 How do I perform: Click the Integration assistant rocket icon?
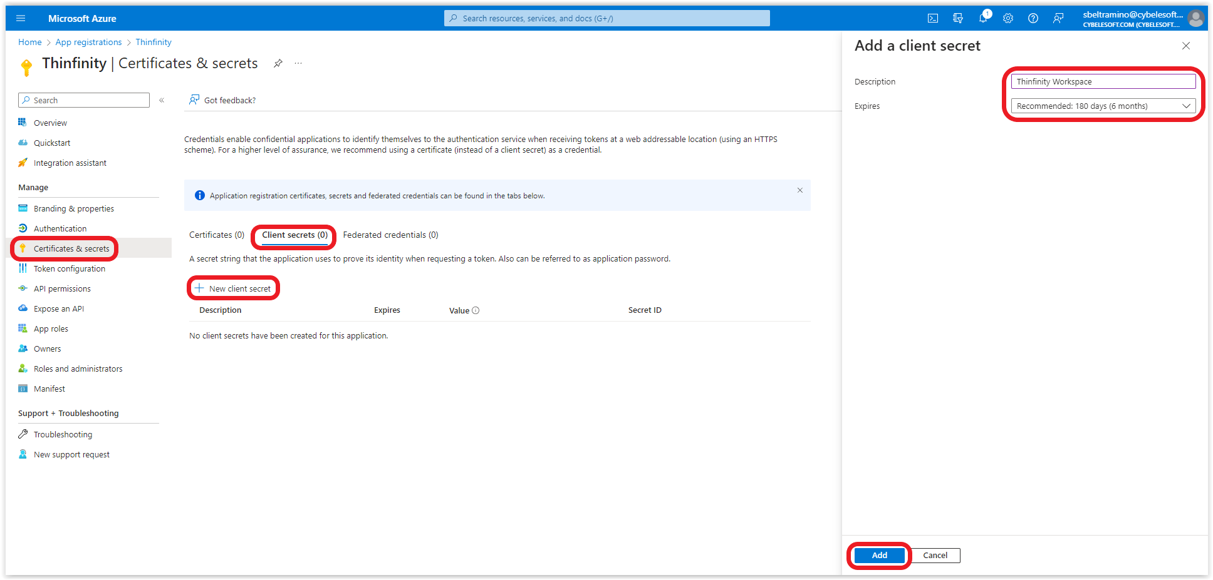[x=23, y=163]
